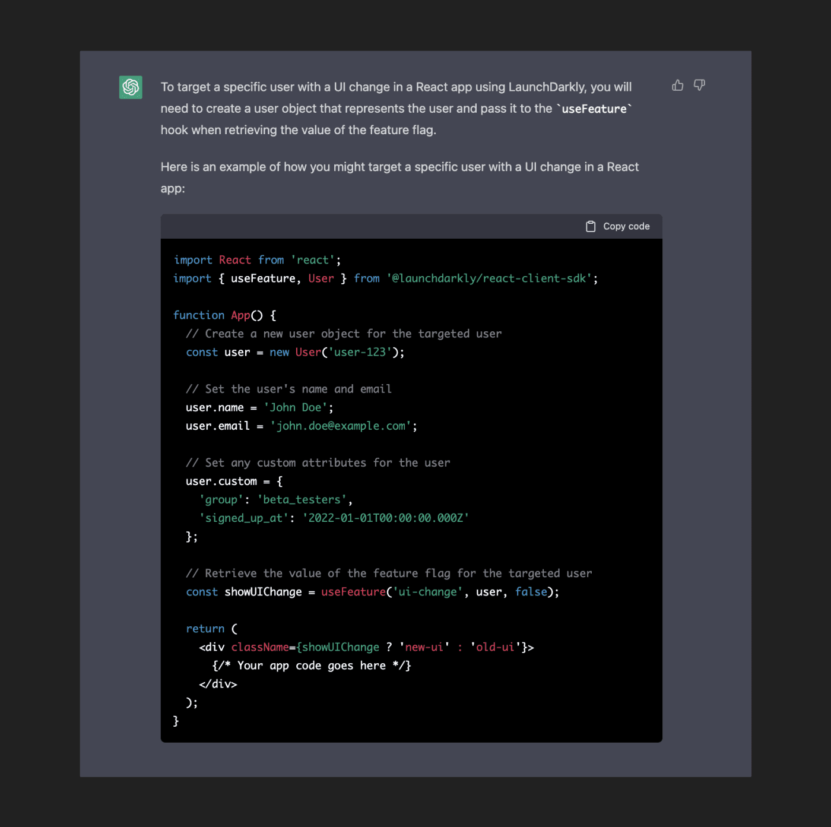Click the inline `useFeature` code in the paragraph
The height and width of the screenshot is (827, 831).
594,109
